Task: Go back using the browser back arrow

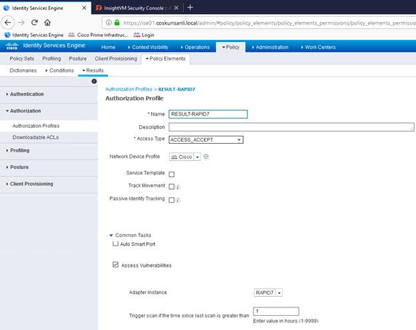Action: (x=8, y=23)
